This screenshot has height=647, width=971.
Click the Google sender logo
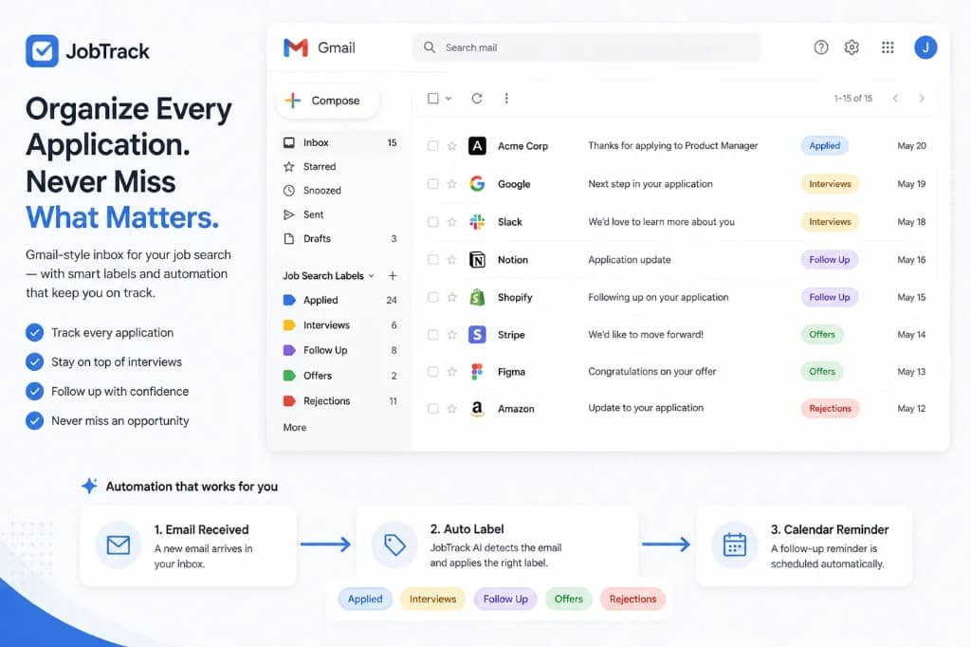coord(477,184)
